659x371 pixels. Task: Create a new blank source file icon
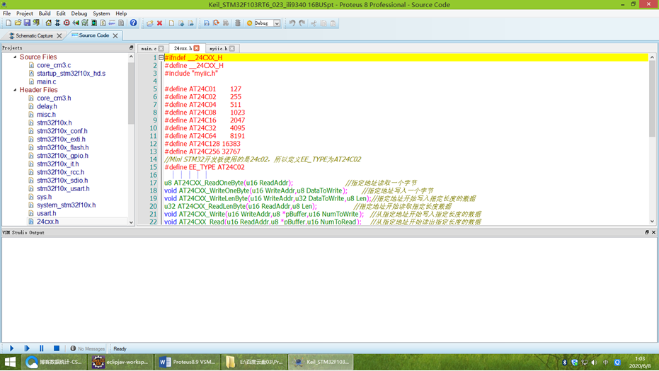[x=171, y=23]
